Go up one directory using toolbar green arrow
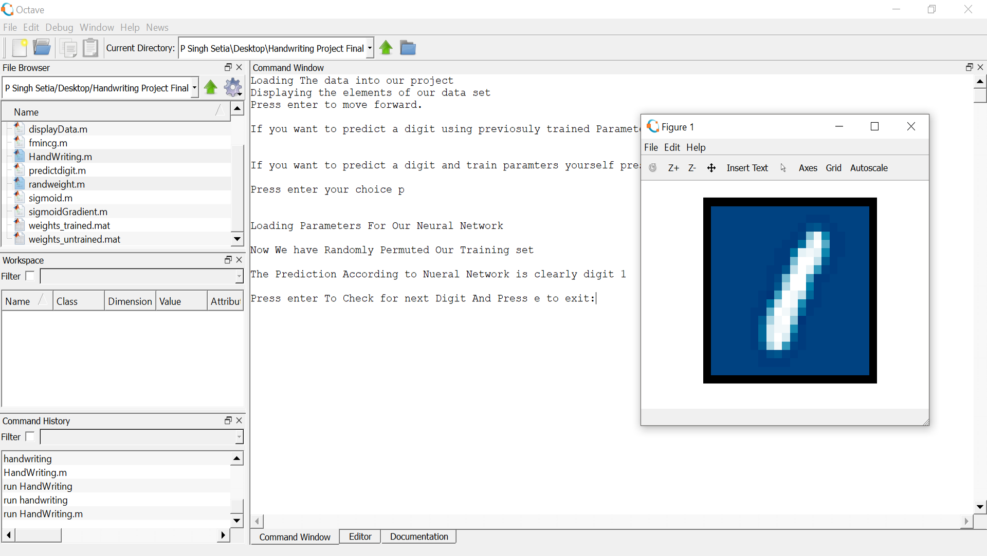Image resolution: width=987 pixels, height=556 pixels. click(386, 48)
